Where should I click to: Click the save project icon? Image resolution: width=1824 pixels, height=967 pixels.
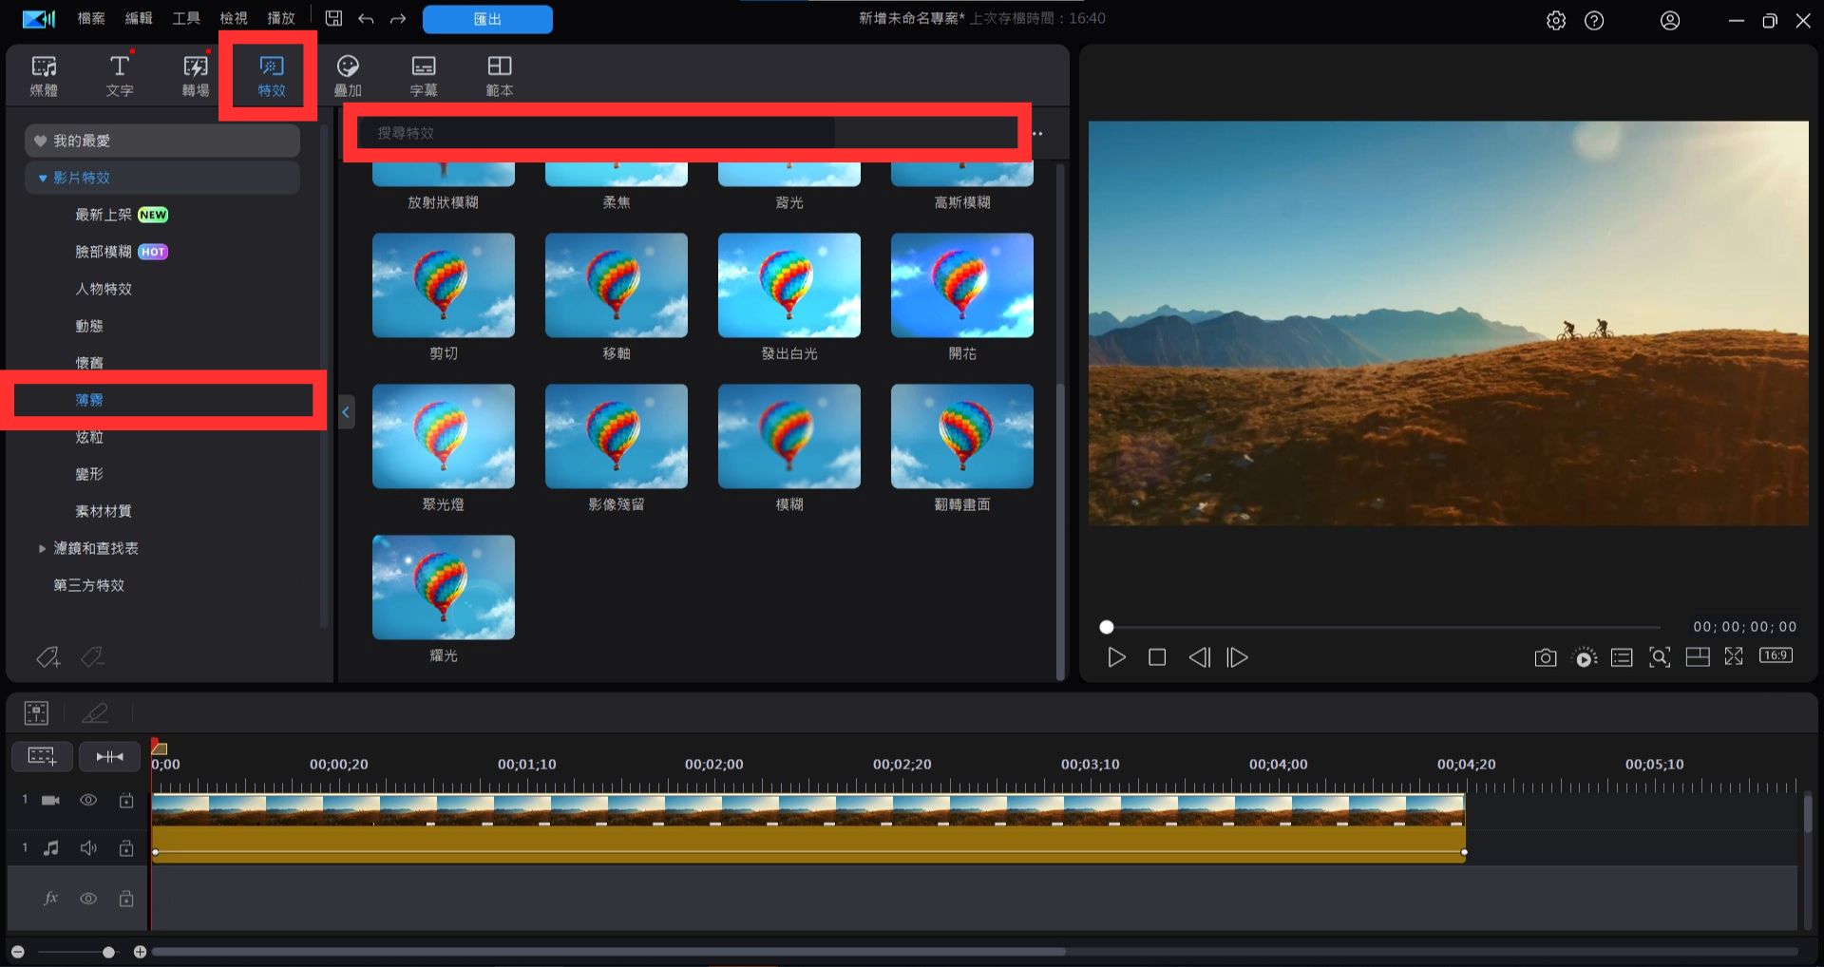(x=333, y=18)
